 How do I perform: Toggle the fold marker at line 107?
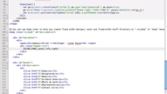[7, 52]
